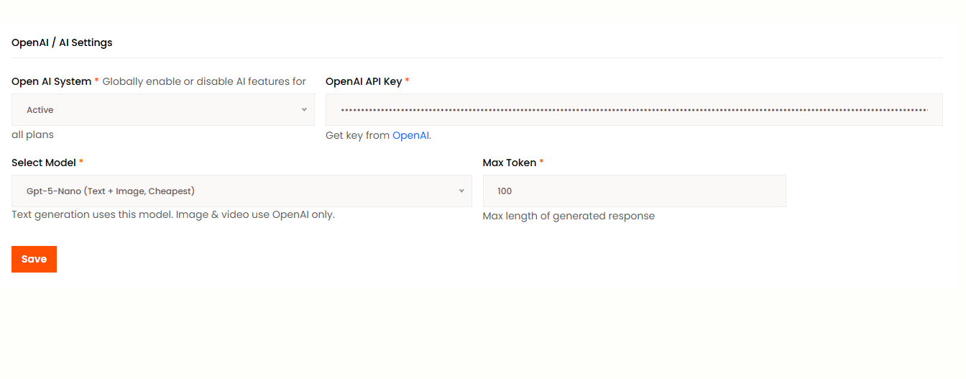966x379 pixels.
Task: Click the "Text generation uses this model" note
Action: click(172, 214)
